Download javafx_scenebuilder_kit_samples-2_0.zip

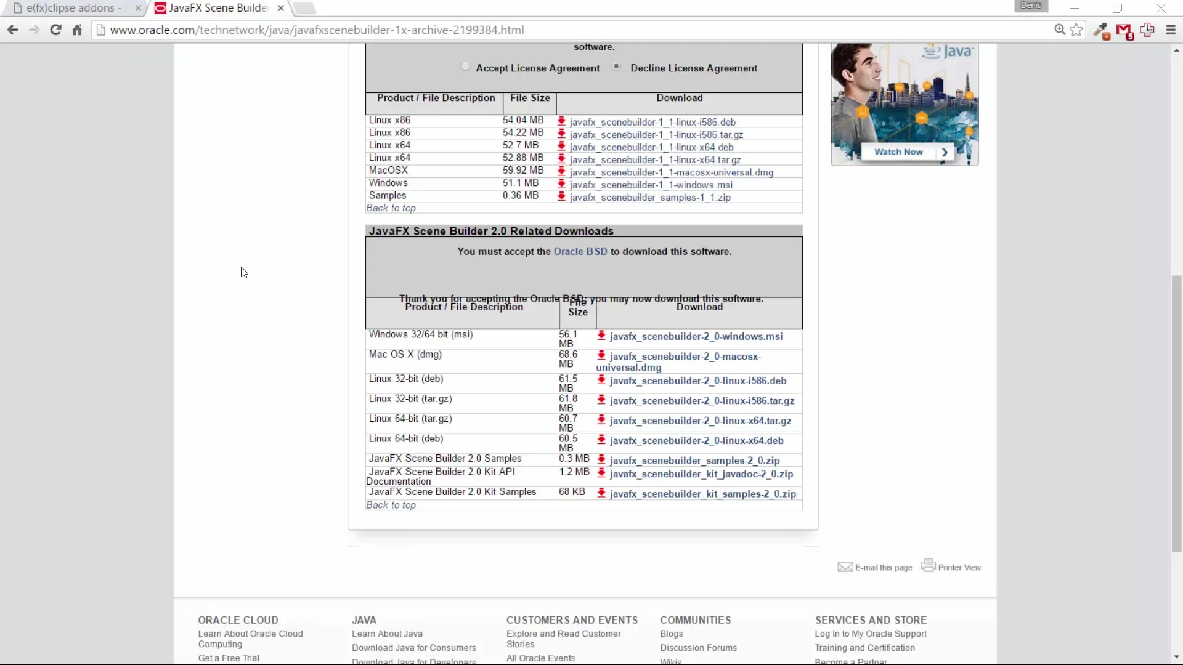702,494
